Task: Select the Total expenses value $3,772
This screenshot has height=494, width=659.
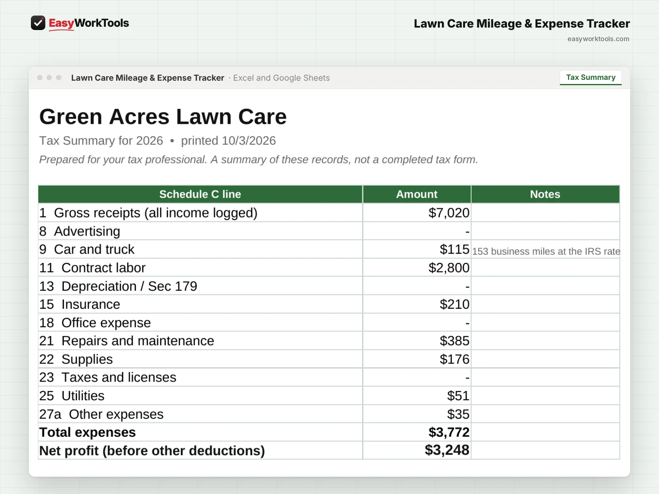Action: coord(449,432)
